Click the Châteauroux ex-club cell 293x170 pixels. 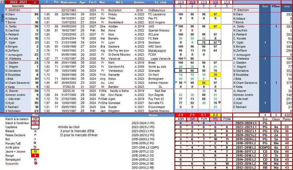click(x=156, y=10)
